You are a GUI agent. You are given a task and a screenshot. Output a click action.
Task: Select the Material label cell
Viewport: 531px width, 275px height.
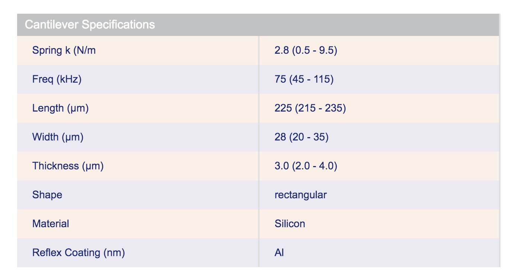click(51, 224)
